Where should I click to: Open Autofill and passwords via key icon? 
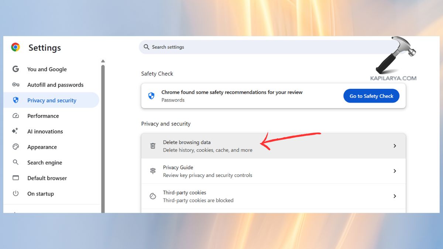coord(16,84)
